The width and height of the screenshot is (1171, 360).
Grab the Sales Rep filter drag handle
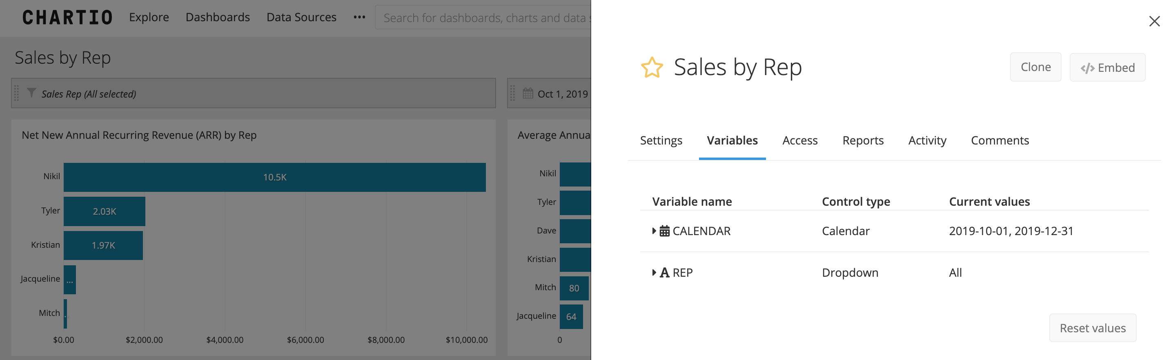click(x=17, y=93)
